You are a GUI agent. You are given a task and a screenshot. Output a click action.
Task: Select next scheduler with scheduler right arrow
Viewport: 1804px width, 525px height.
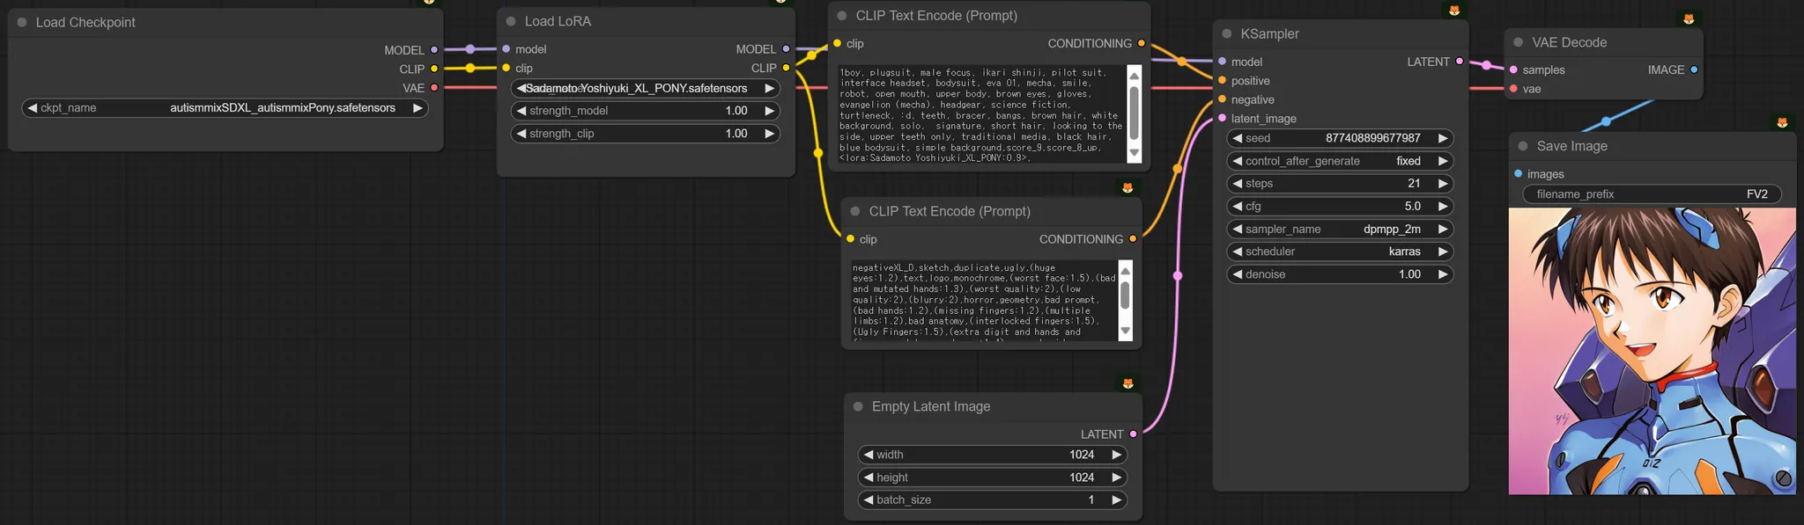click(1443, 252)
